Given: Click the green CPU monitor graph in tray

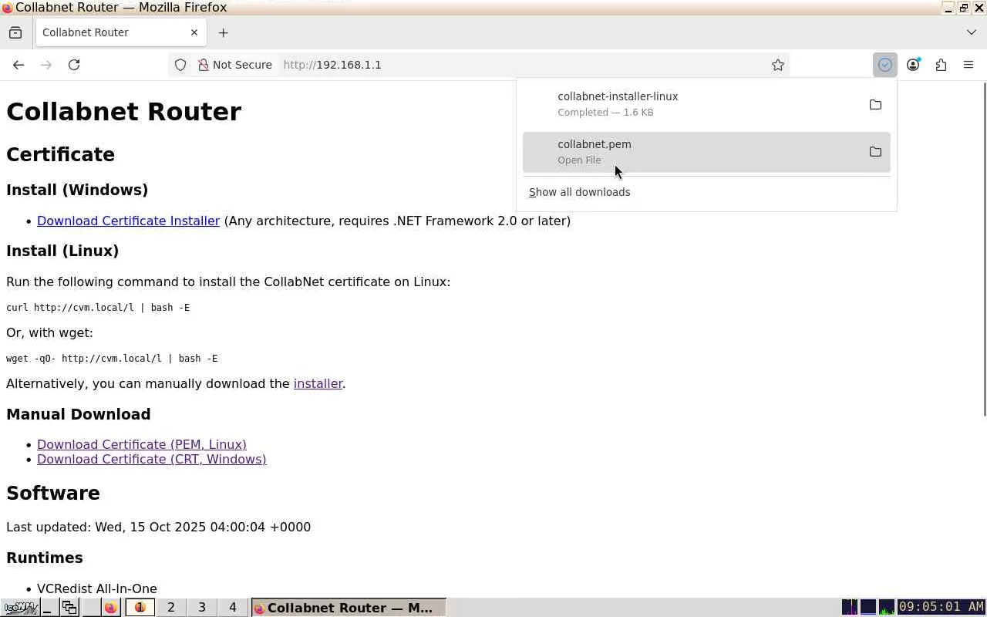Looking at the screenshot, I should click(x=887, y=608).
